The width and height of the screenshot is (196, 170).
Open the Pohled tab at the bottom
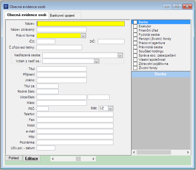tap(14, 158)
